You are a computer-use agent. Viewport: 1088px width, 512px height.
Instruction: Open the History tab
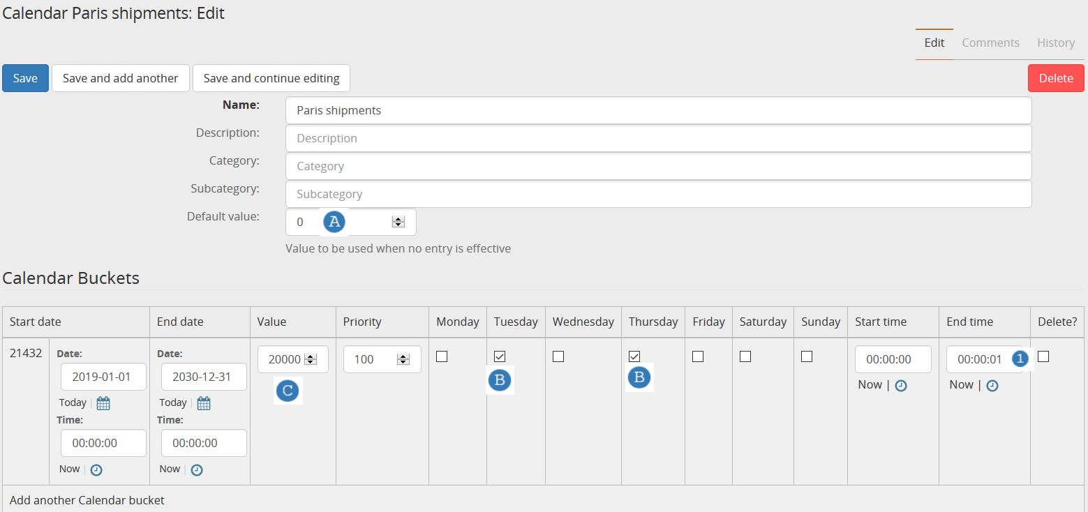click(x=1055, y=43)
